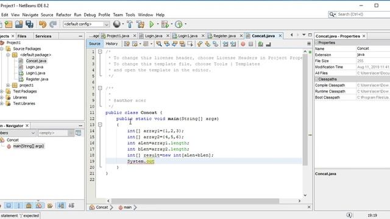
Task: Toggle Sort by Name in Navigator
Action: click(x=61, y=206)
